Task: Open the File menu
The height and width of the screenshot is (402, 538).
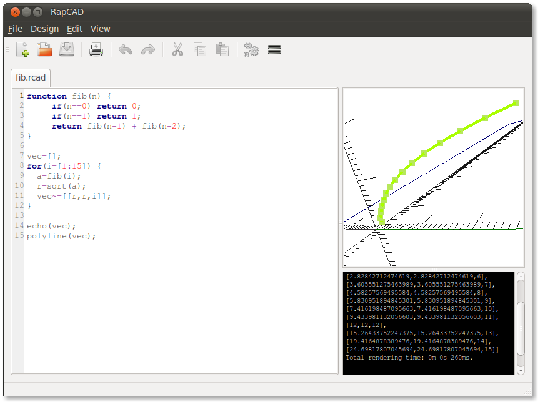Action: coord(15,29)
